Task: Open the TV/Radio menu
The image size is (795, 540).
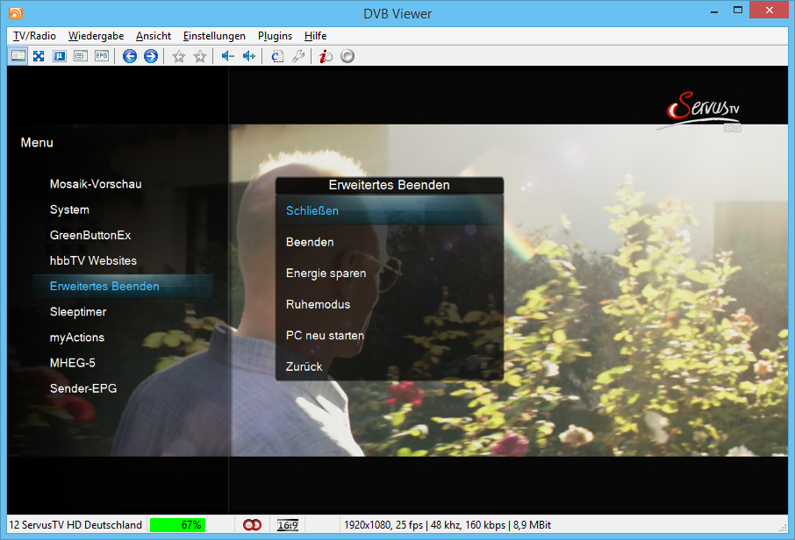Action: tap(34, 36)
